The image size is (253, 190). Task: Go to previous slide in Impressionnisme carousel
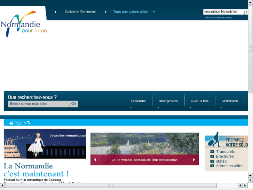click(95, 160)
